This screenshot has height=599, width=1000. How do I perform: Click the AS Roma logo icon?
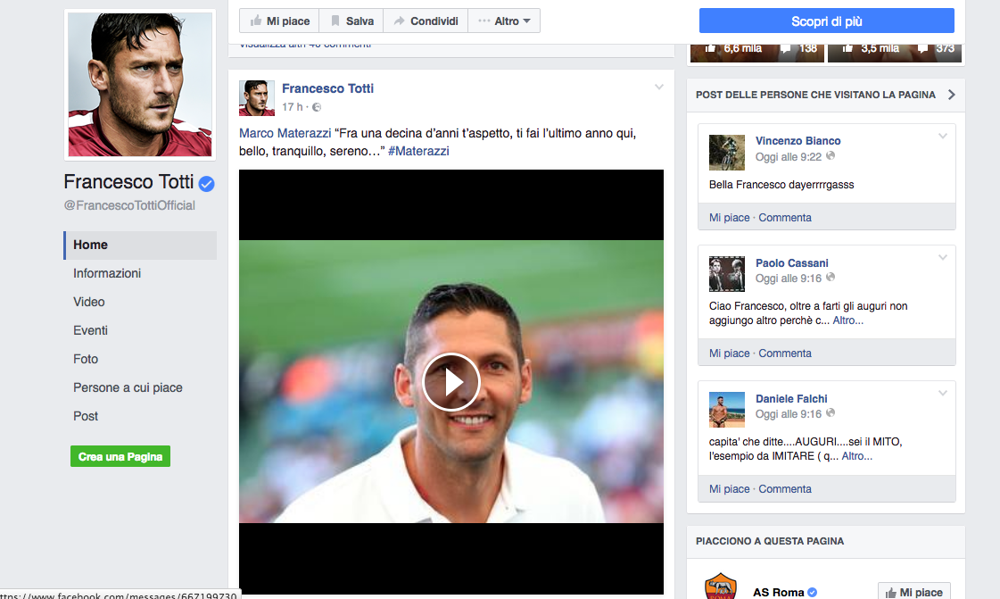point(721,587)
